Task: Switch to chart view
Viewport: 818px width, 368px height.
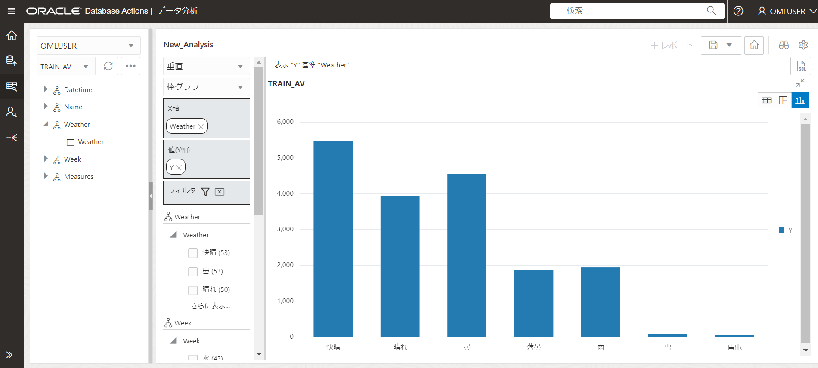Action: point(800,101)
